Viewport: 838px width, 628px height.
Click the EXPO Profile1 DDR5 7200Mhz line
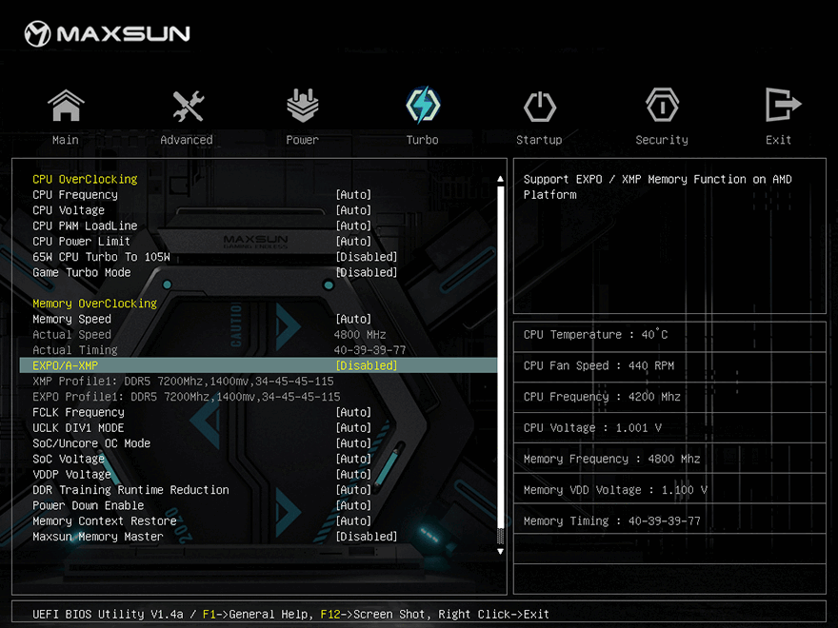point(187,397)
